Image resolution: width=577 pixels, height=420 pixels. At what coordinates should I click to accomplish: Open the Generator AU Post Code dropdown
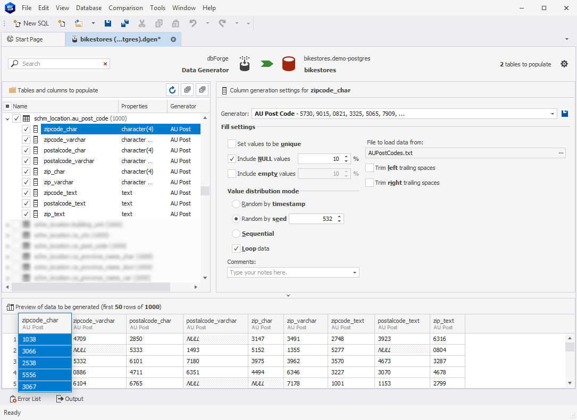[x=553, y=114]
